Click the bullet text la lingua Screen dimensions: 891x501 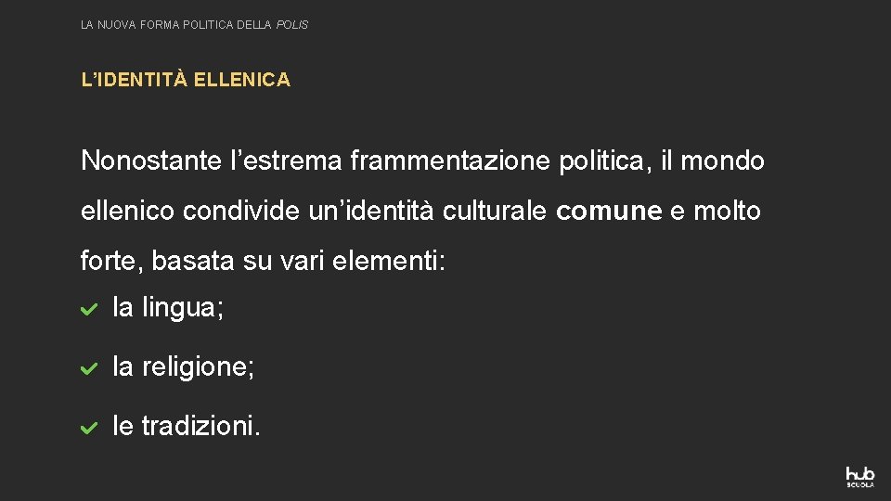[168, 307]
